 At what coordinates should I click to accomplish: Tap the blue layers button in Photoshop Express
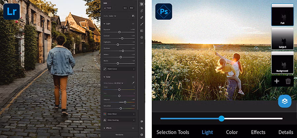coord(284,101)
